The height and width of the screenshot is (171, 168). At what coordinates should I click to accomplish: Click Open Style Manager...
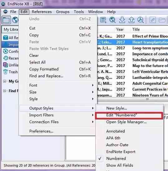[x=129, y=122]
